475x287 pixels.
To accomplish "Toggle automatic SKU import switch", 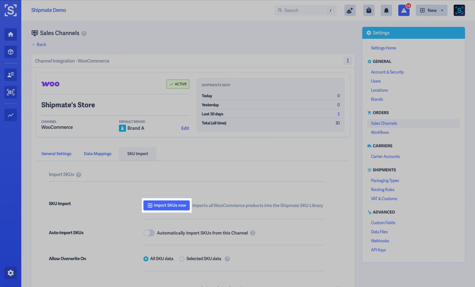I will pos(149,233).
